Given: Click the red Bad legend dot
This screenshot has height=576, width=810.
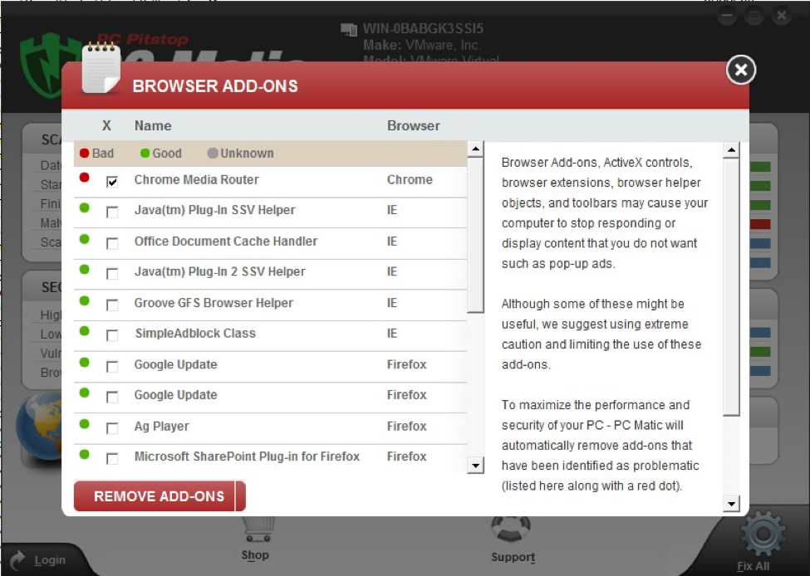Looking at the screenshot, I should pyautogui.click(x=85, y=154).
